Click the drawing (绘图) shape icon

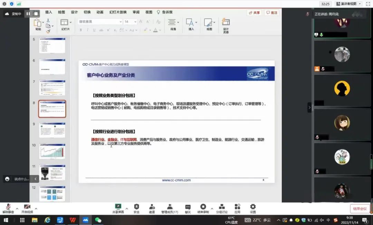208,22
